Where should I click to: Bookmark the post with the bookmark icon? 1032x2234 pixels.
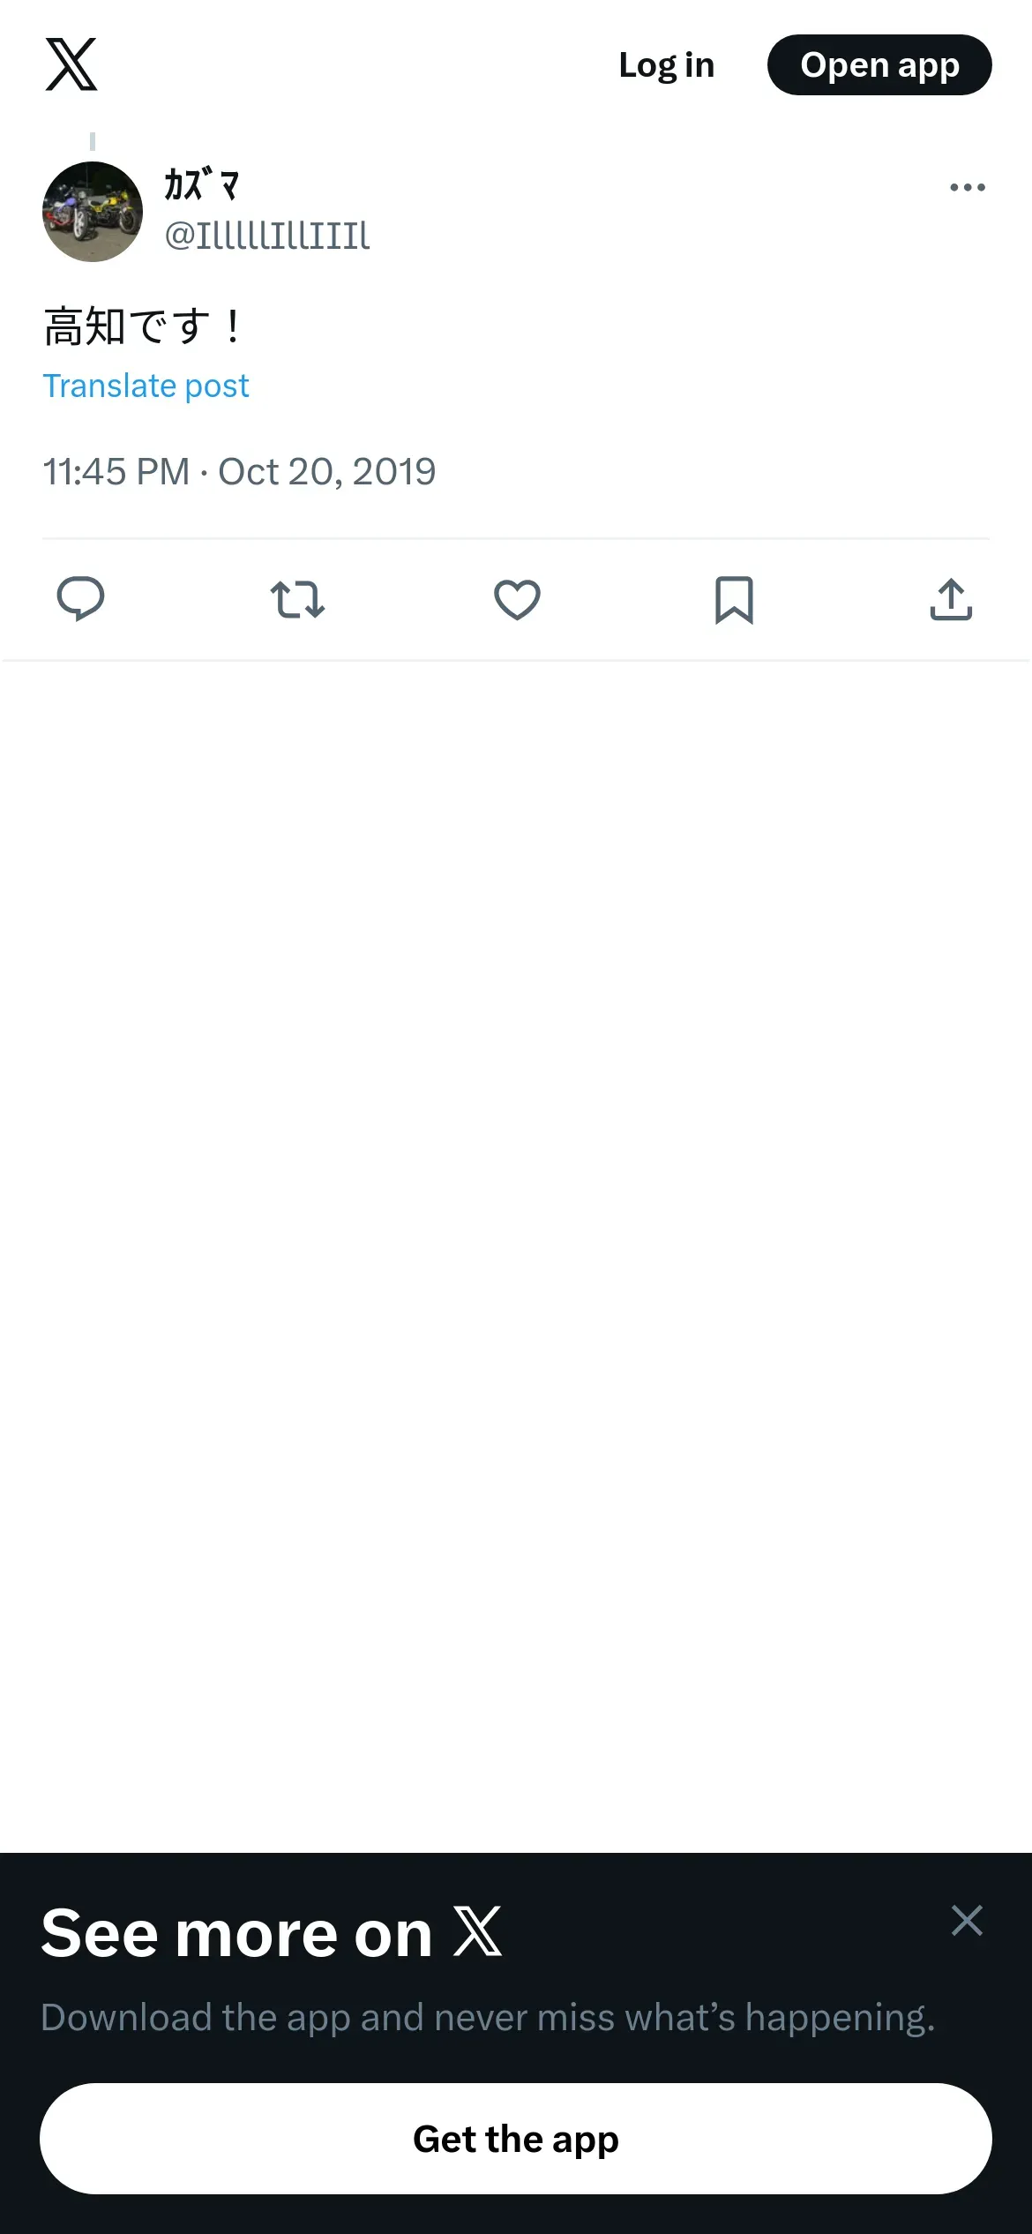pyautogui.click(x=734, y=599)
